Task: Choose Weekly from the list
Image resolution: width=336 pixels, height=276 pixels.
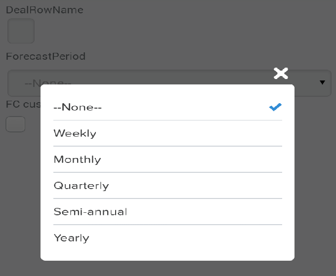Action: click(x=75, y=133)
